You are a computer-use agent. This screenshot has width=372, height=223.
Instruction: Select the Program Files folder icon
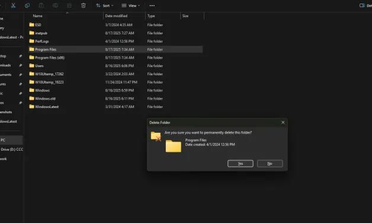pos(31,49)
